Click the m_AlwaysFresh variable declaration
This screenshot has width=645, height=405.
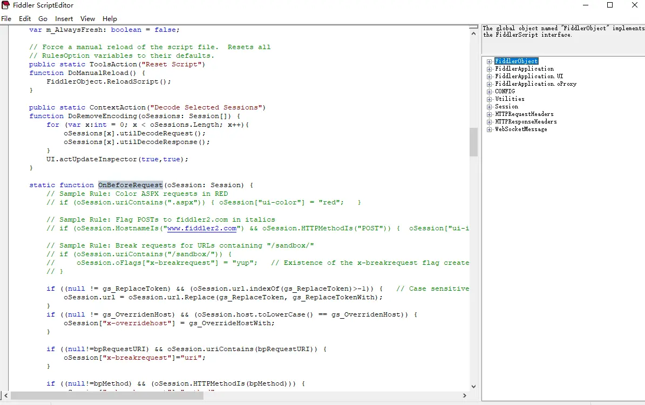point(105,30)
